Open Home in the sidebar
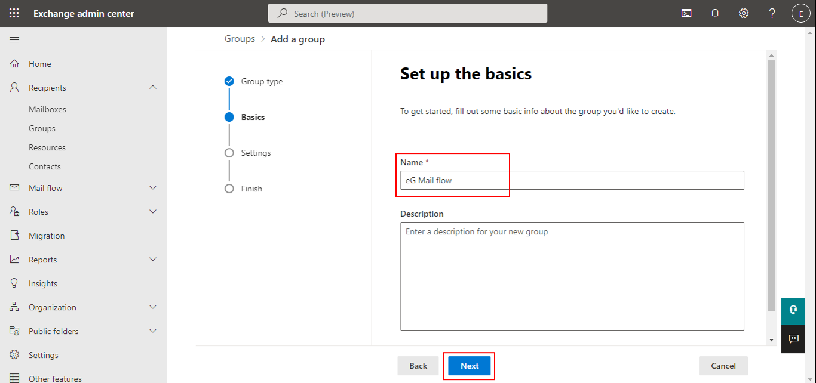 tap(40, 64)
